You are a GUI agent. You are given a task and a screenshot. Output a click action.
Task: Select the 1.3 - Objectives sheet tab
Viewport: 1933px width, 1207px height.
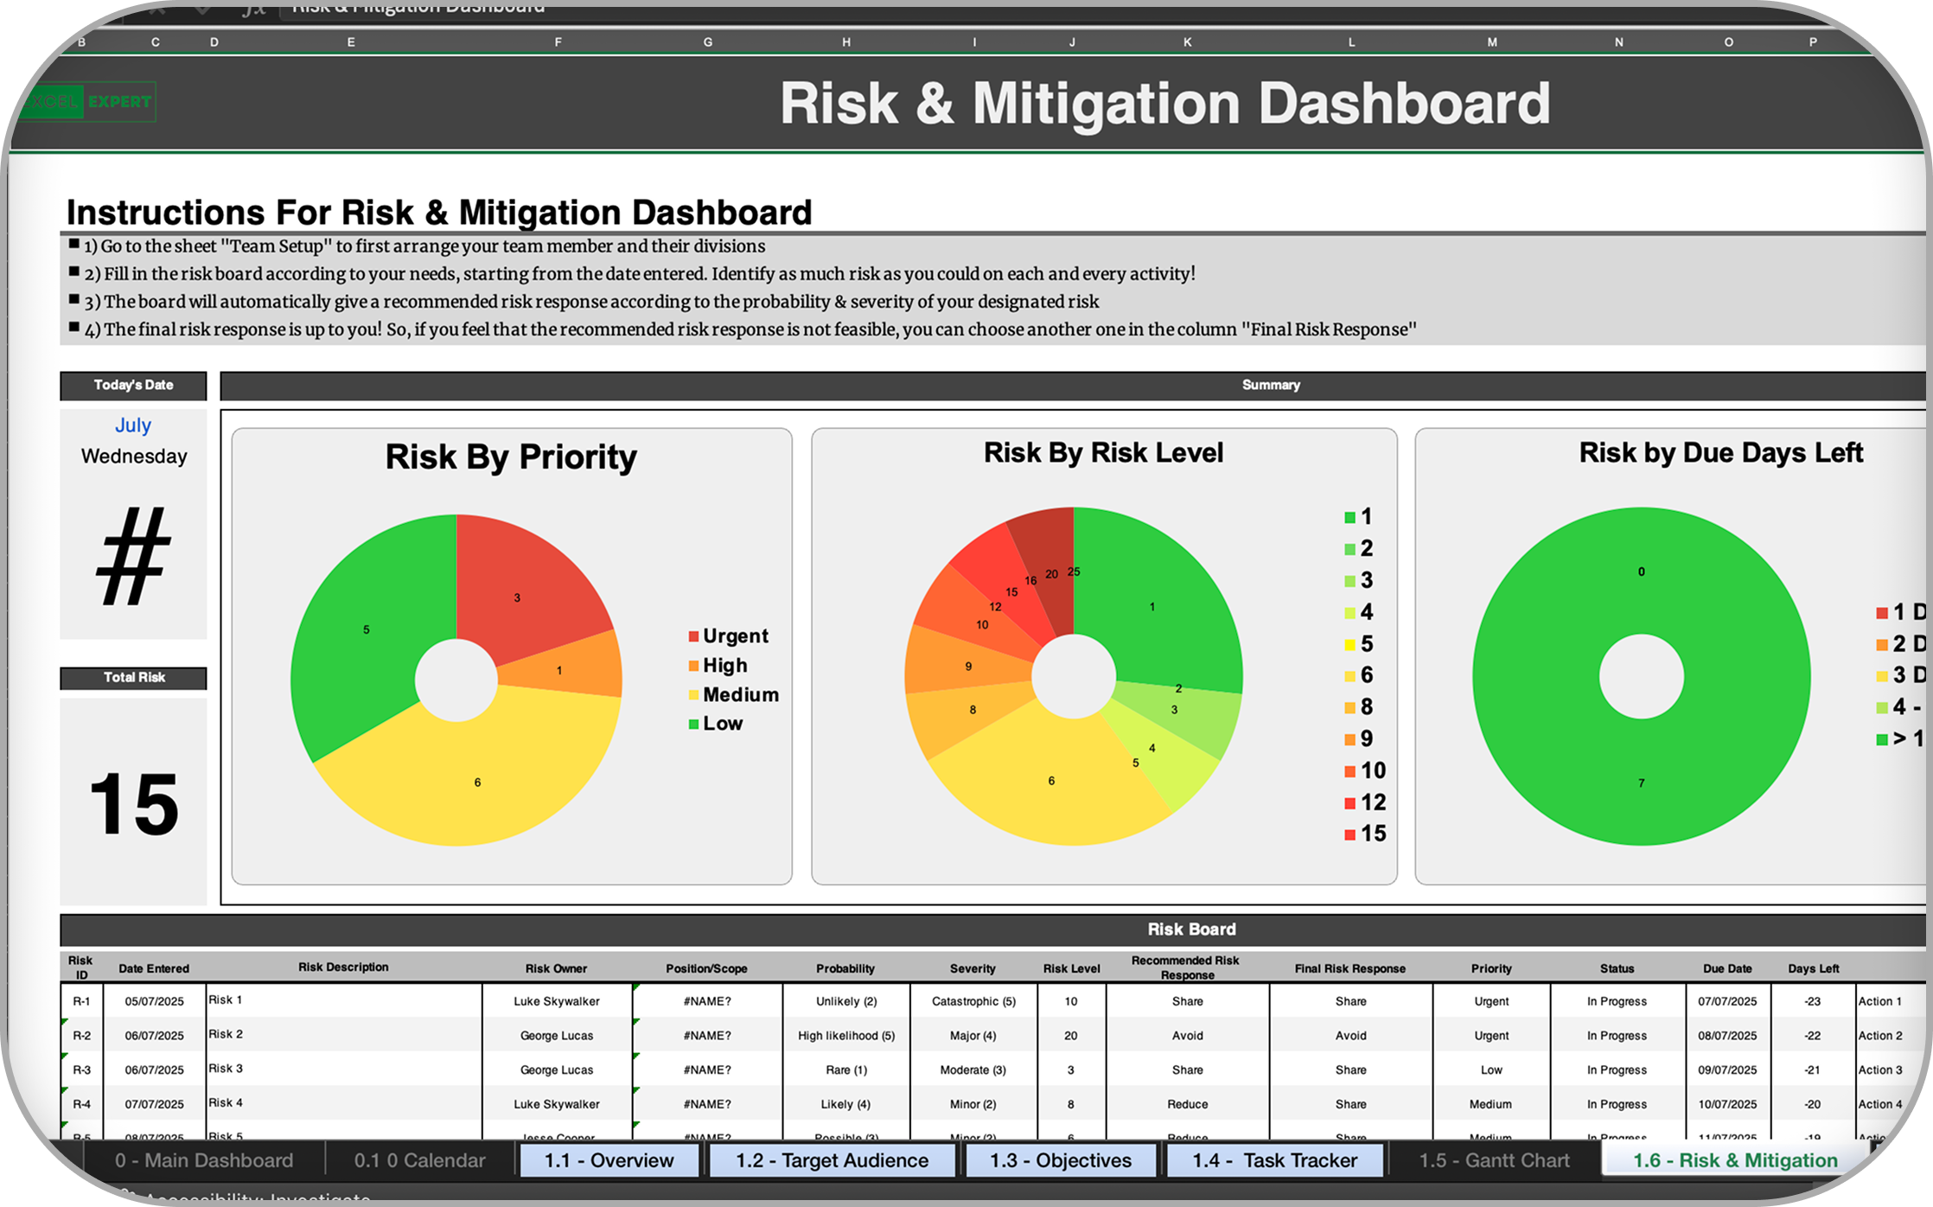[x=1060, y=1160]
